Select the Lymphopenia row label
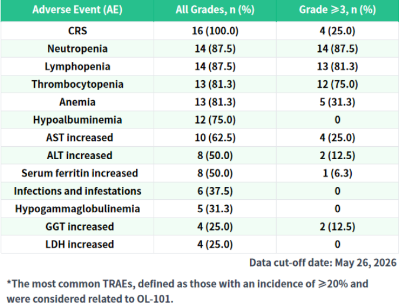This screenshot has width=399, height=306. click(77, 67)
